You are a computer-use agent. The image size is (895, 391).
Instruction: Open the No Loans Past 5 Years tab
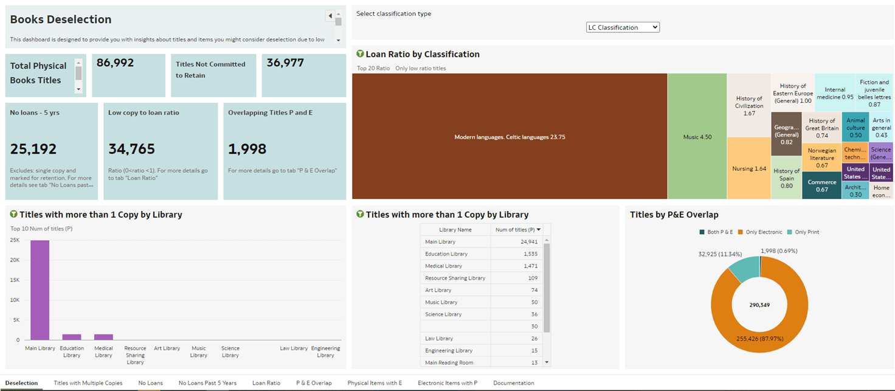point(209,383)
